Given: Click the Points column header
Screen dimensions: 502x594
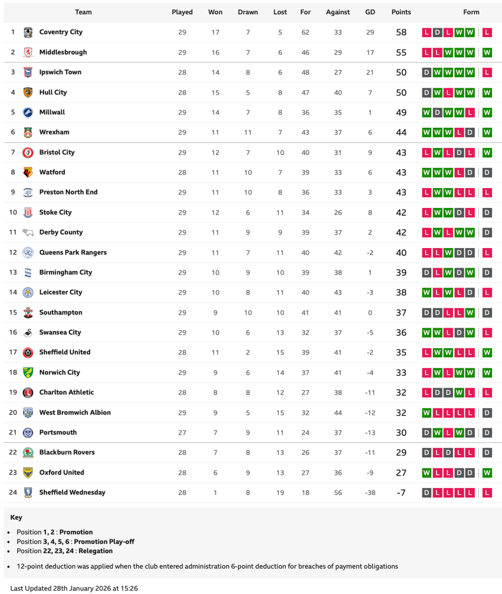Looking at the screenshot, I should coord(401,12).
